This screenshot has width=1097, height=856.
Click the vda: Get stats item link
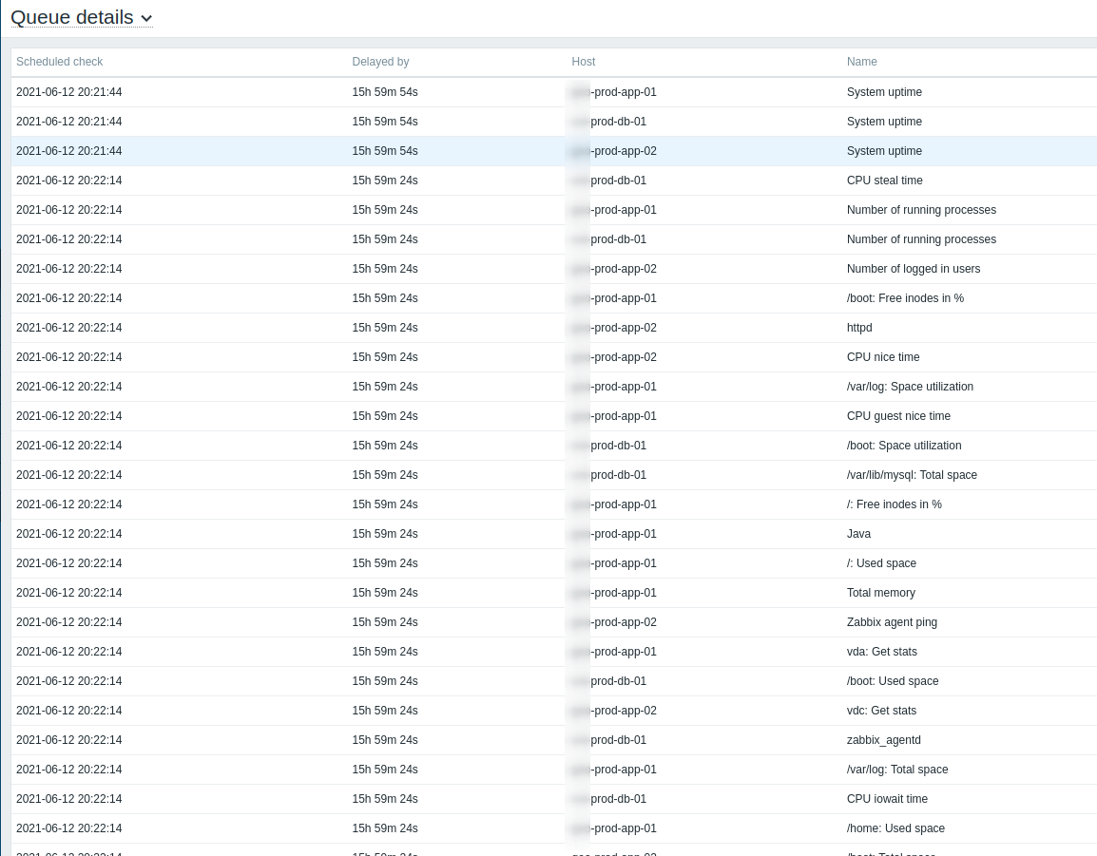pyautogui.click(x=881, y=652)
